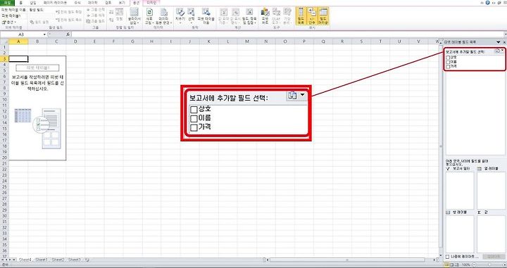Switch to the Sheet2 tab
The width and height of the screenshot is (507, 268).
coord(58,260)
